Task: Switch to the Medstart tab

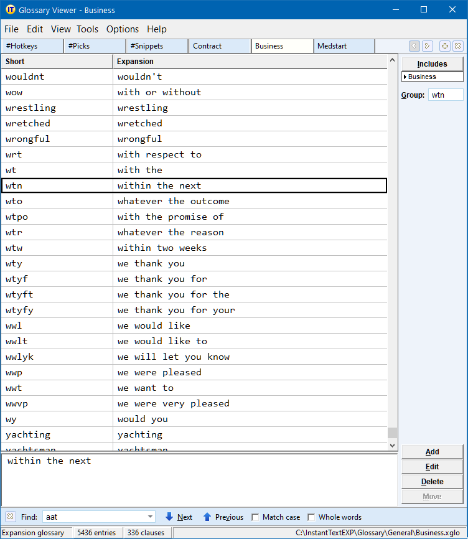Action: 344,46
